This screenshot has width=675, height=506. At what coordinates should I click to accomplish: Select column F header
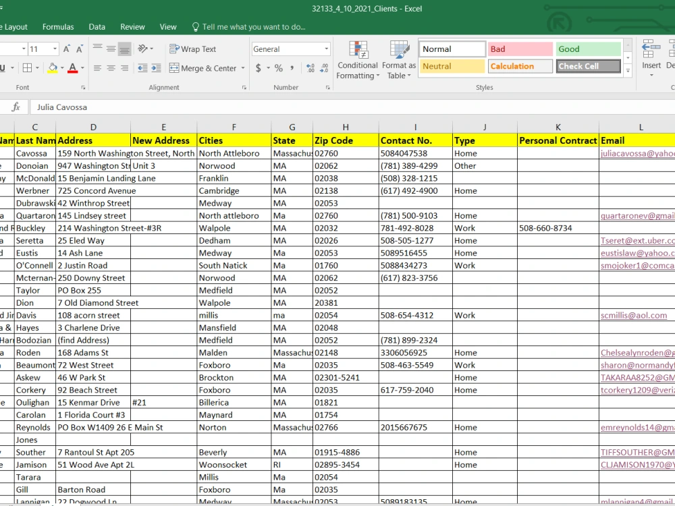(234, 127)
